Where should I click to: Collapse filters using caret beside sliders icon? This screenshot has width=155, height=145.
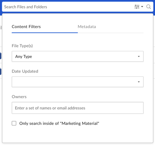142,7
